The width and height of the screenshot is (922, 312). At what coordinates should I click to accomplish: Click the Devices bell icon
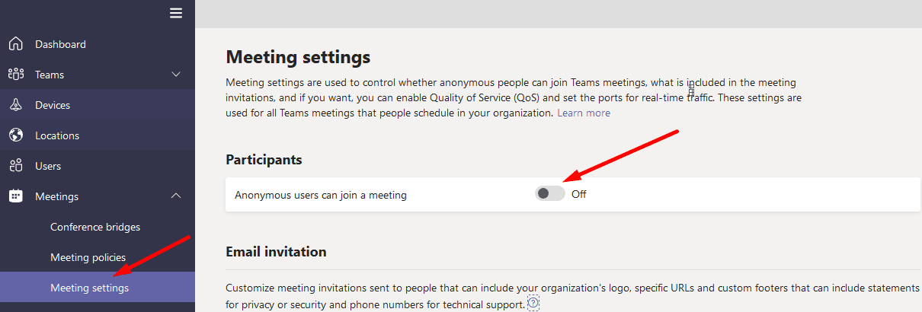[x=15, y=105]
